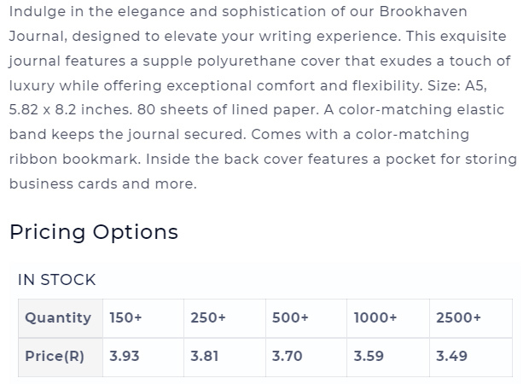This screenshot has height=384, width=529.
Task: Click the 'Size: A5' text in description
Action: 457,85
